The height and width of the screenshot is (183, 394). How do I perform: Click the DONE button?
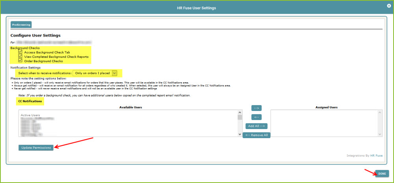pos(382,174)
